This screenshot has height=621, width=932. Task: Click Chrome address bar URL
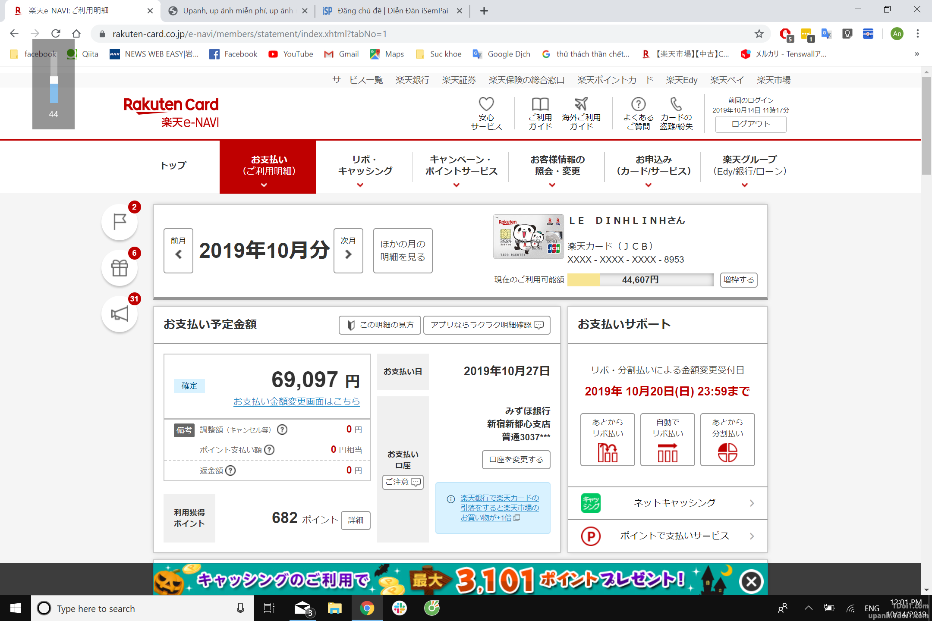(x=249, y=34)
